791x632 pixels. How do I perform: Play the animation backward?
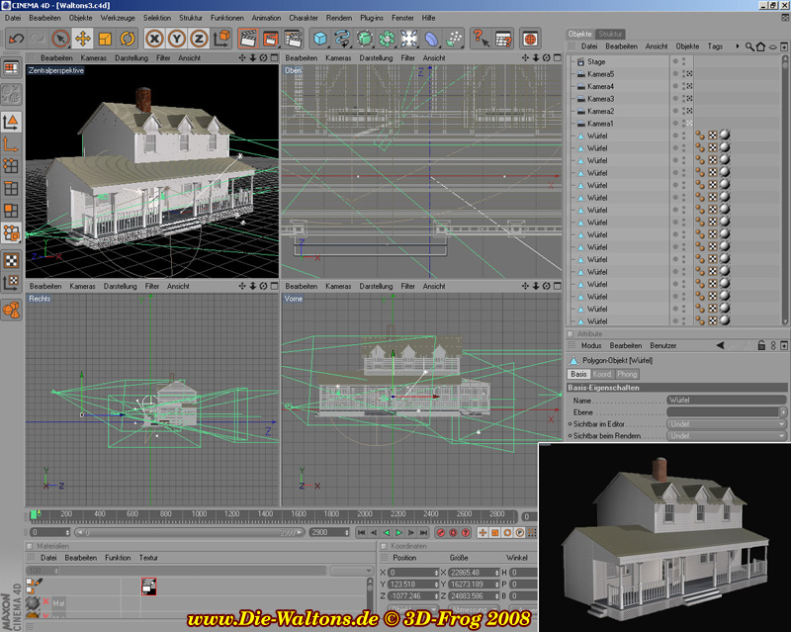point(387,532)
